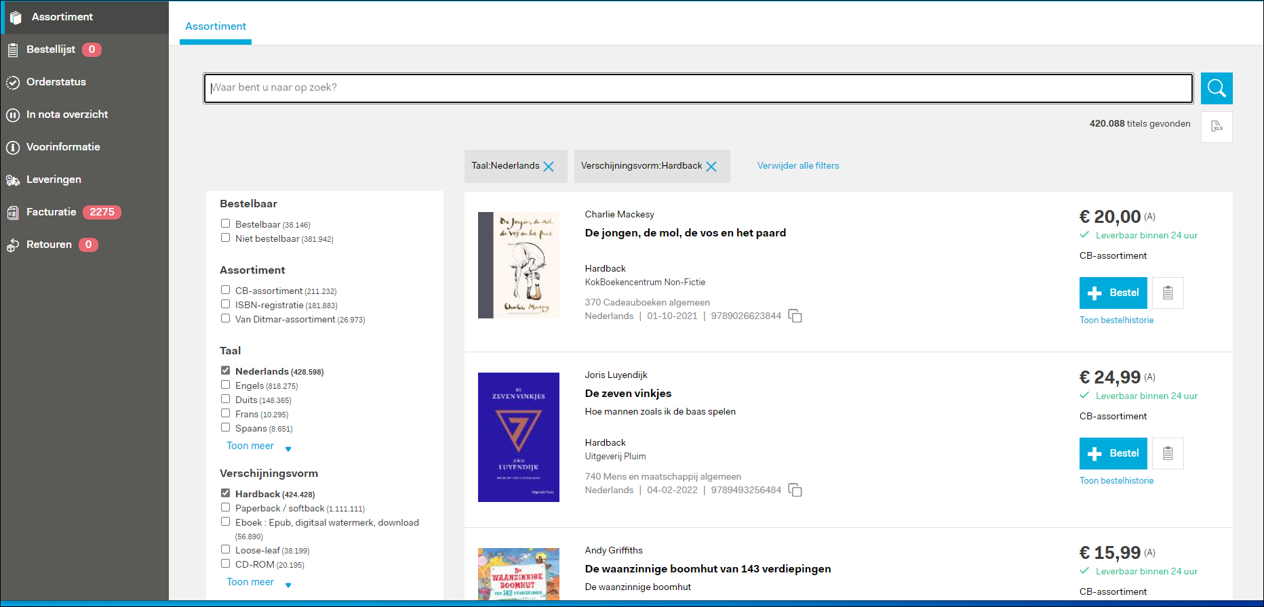
Task: Click Facturatie 2275 badge
Action: point(102,212)
